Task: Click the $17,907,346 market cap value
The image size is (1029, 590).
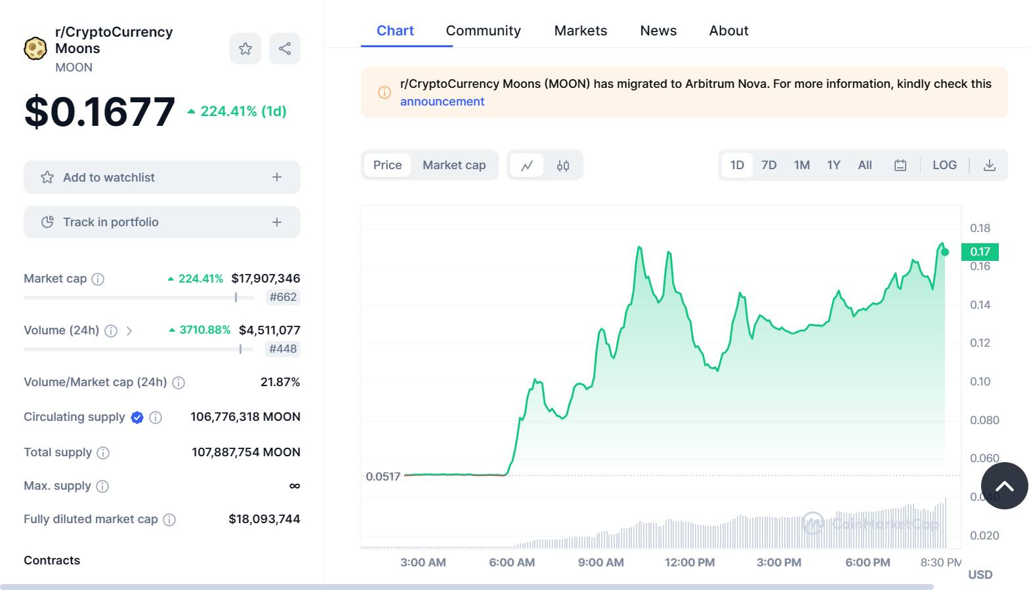Action: 266,279
